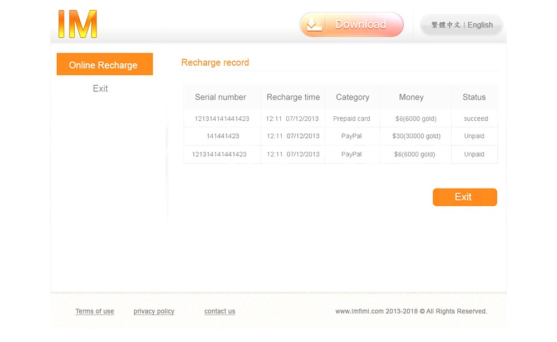This screenshot has height=342, width=557.
Task: Click the $30(30000 gold) money cell
Action: 416,136
